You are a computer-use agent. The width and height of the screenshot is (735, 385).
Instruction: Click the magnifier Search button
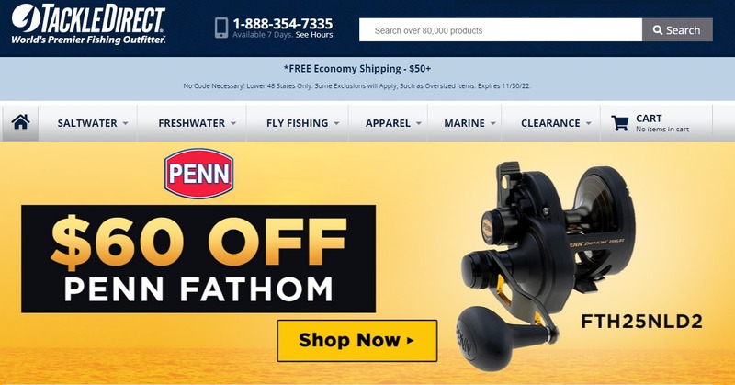(x=677, y=30)
